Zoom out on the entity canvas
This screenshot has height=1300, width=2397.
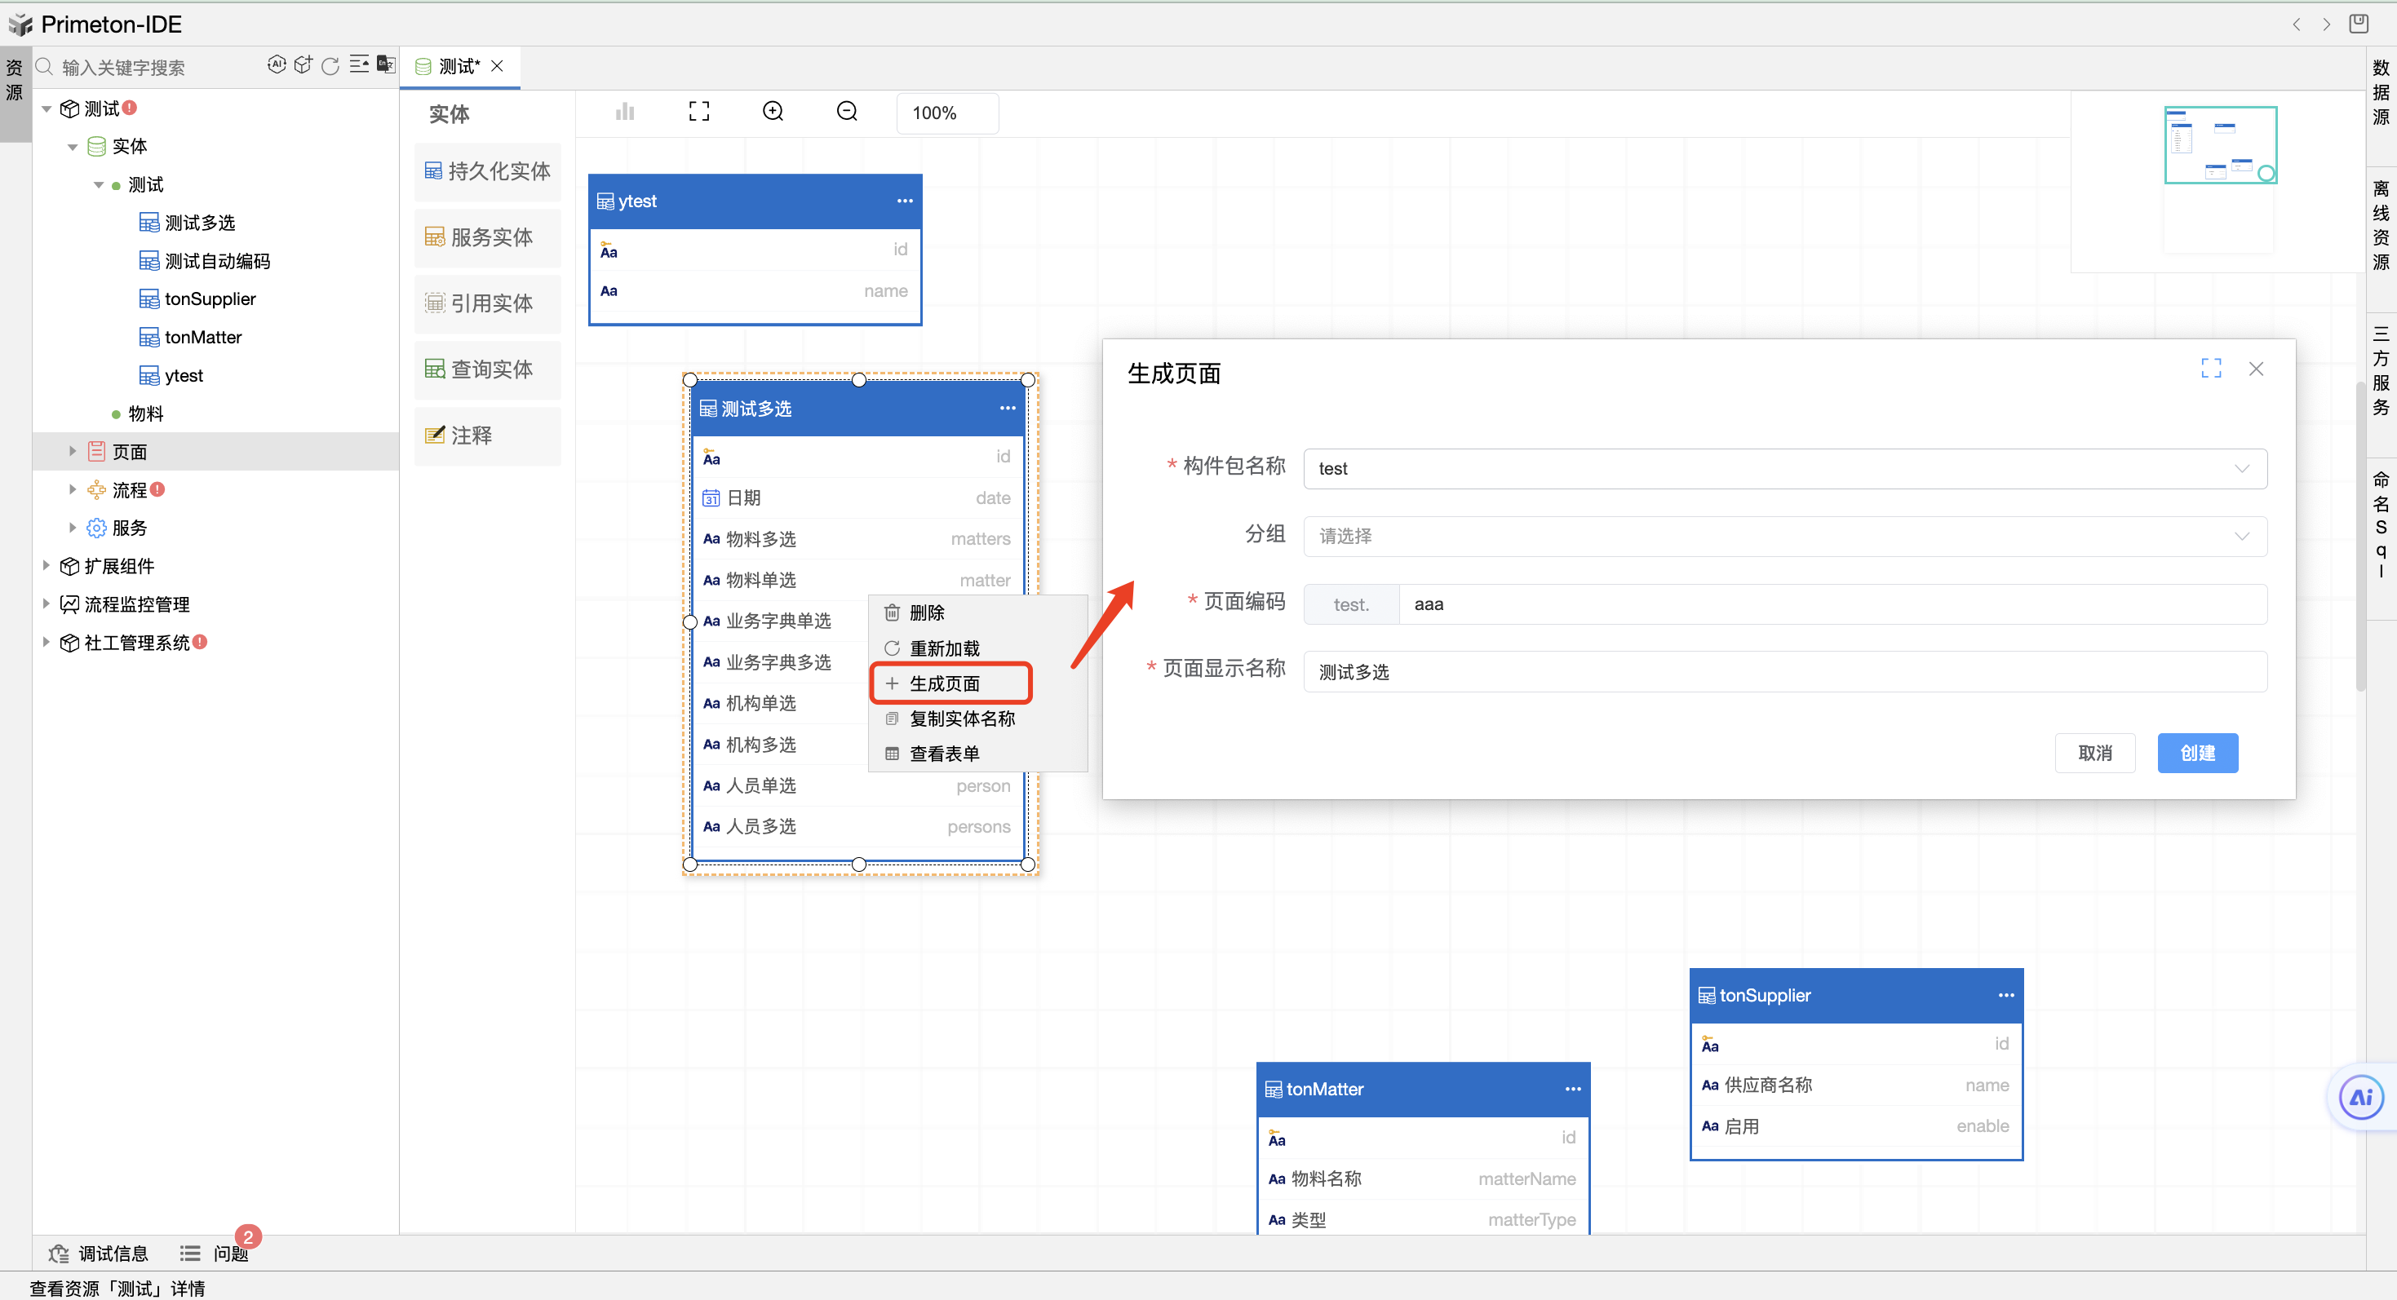[847, 113]
